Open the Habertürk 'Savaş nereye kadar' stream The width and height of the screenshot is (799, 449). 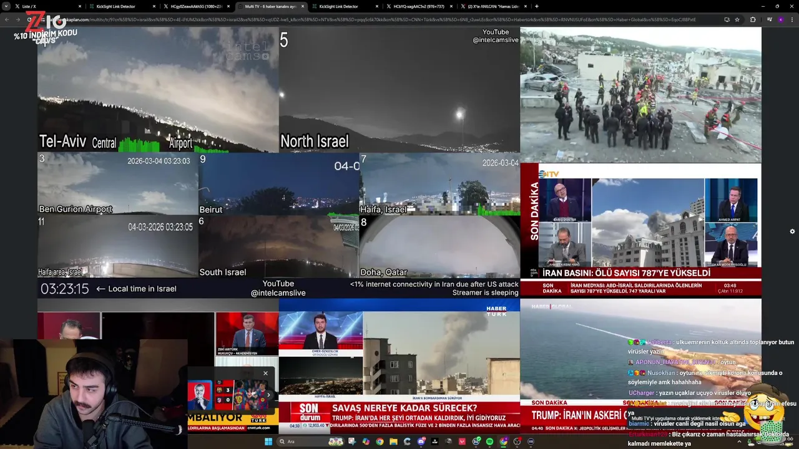(399, 366)
